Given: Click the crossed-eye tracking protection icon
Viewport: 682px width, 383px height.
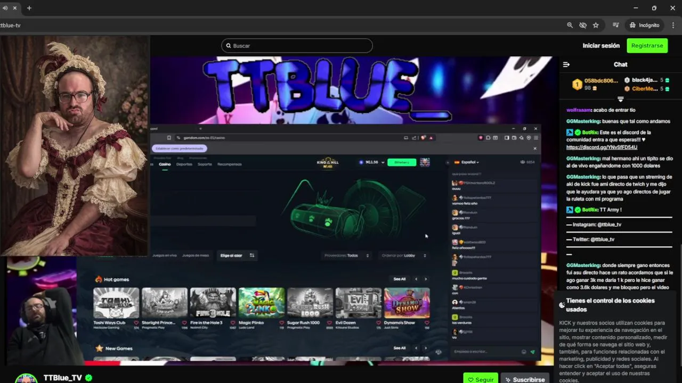Looking at the screenshot, I should pos(583,25).
